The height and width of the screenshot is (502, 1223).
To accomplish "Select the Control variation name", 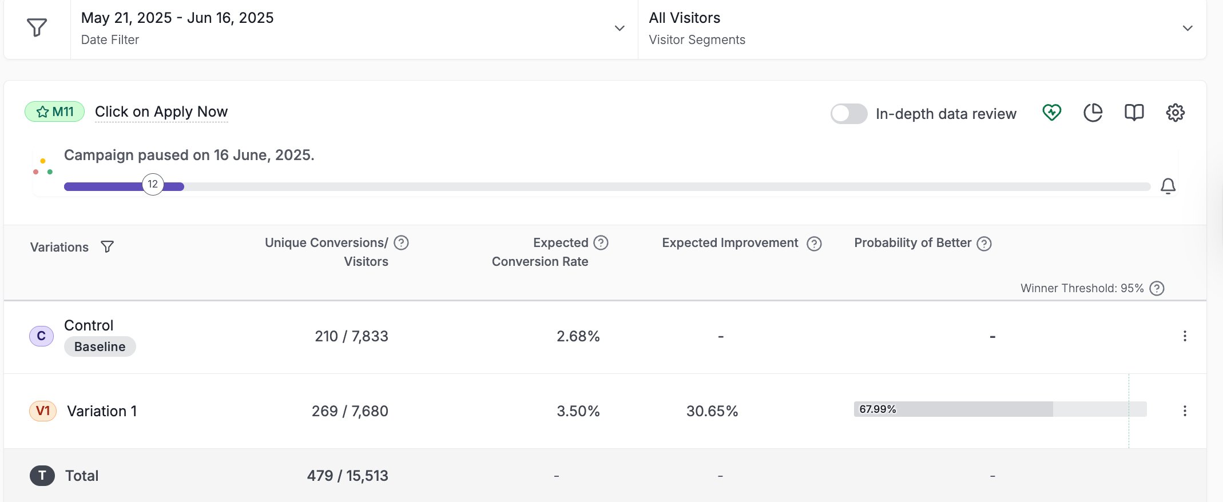I will (x=89, y=325).
